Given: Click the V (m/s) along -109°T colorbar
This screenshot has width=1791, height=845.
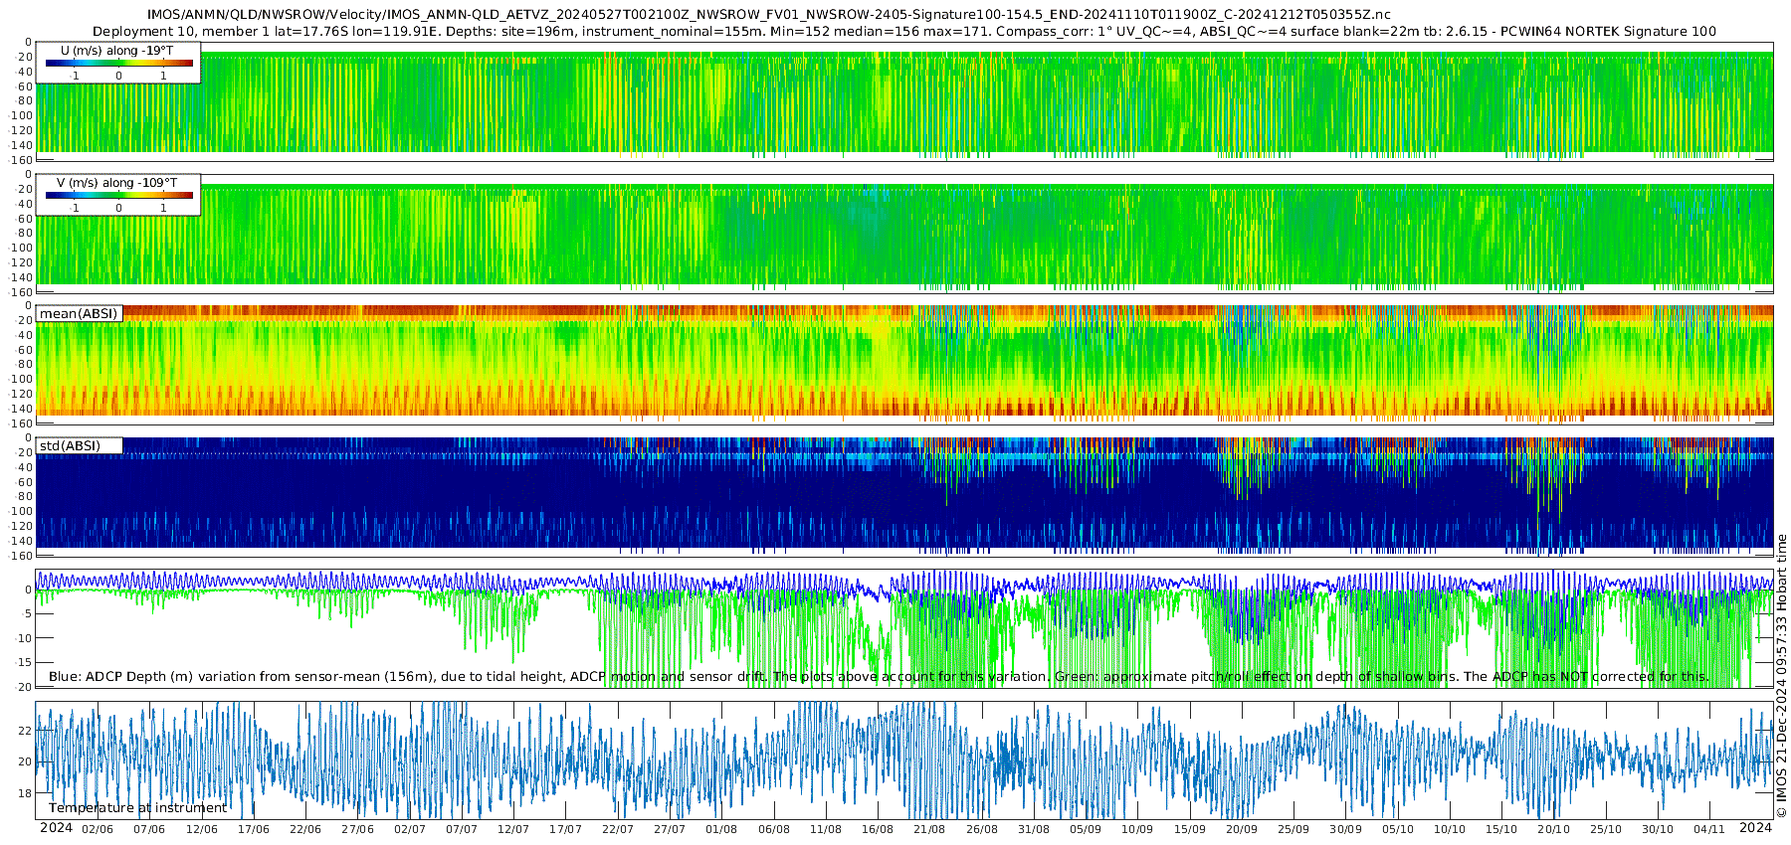Looking at the screenshot, I should coord(119,195).
